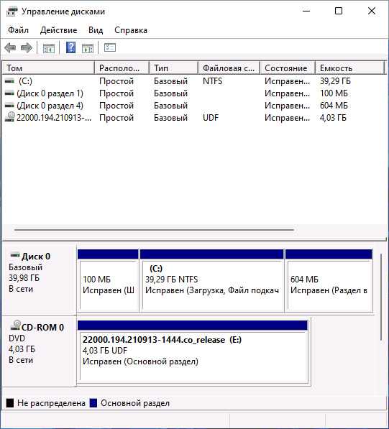Select the (Диск 0 раздел 4) row
This screenshot has height=429, width=389.
pyautogui.click(x=193, y=106)
